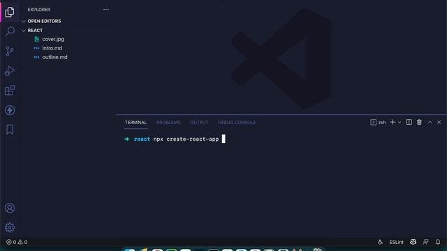Image resolution: width=447 pixels, height=251 pixels.
Task: Click the formatter icon left of ESLint
Action: tap(380, 242)
